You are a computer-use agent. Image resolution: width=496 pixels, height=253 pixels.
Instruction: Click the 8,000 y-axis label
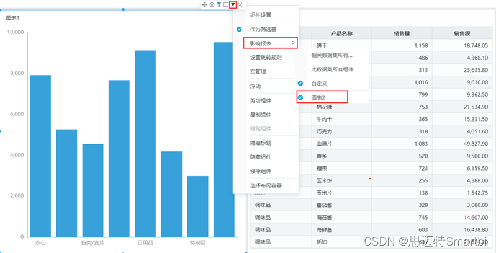click(x=17, y=73)
